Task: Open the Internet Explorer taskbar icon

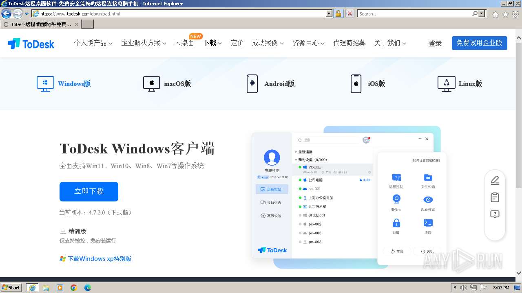Action: tap(32, 288)
